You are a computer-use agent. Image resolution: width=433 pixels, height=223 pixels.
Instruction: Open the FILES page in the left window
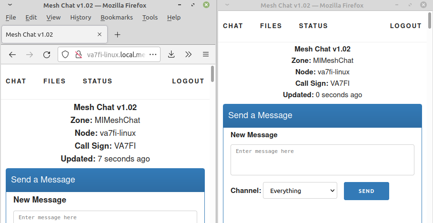click(54, 81)
